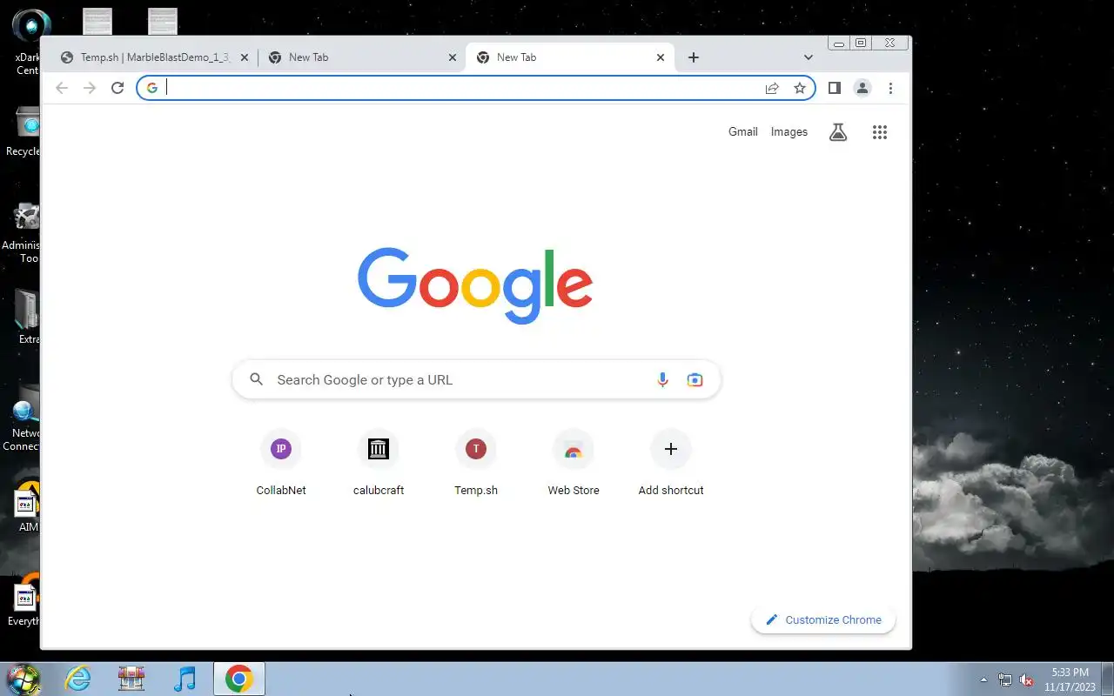Click the Customize Chrome button
This screenshot has width=1114, height=696.
pos(823,619)
